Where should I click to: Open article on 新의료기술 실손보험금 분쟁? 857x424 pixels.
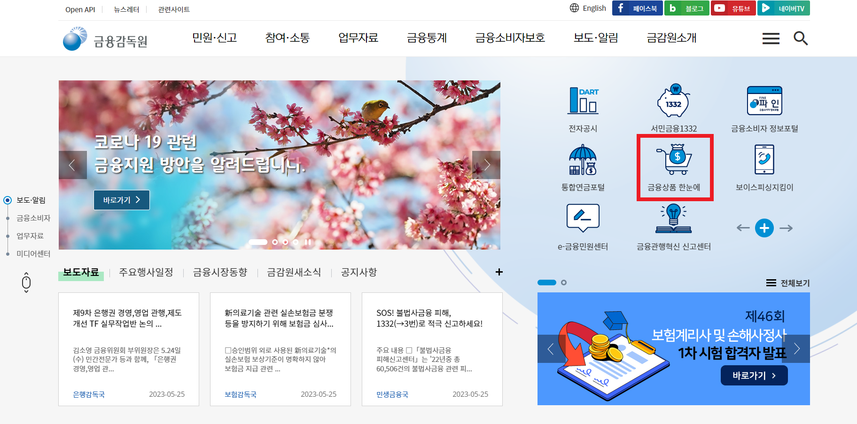click(x=279, y=318)
